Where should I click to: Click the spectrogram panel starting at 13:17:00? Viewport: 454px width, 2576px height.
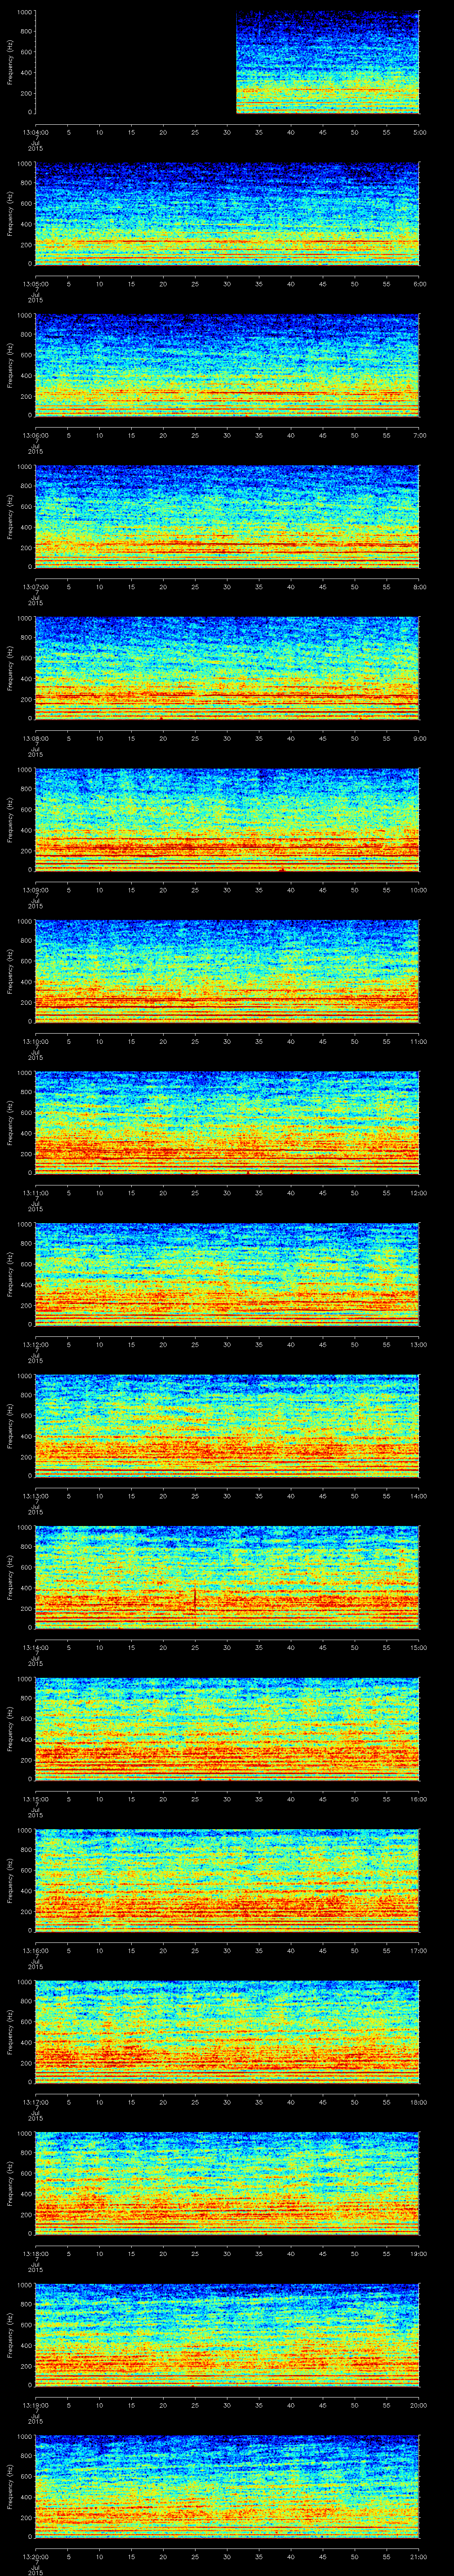click(x=227, y=2033)
